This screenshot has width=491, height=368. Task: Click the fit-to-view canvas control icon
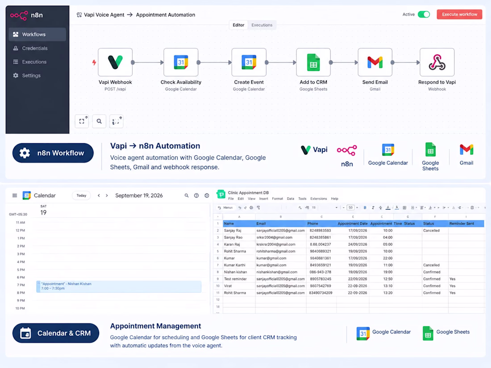click(82, 121)
